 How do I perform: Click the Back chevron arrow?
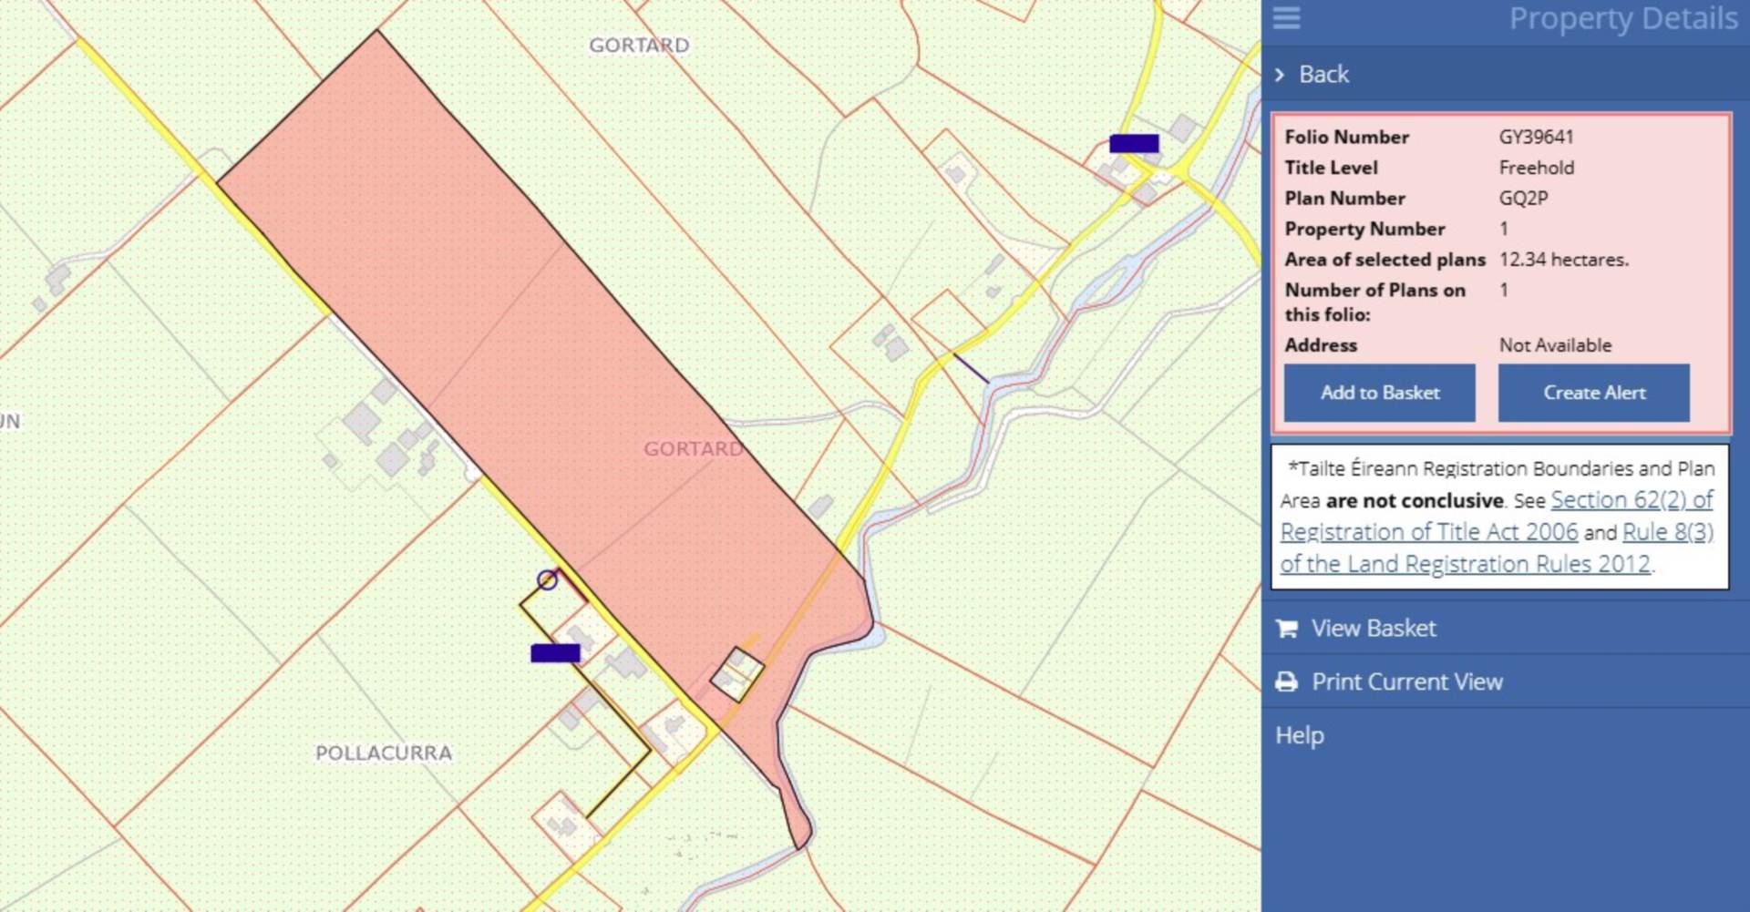(x=1280, y=75)
